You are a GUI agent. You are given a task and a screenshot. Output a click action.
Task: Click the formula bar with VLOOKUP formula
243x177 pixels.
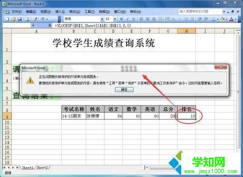coord(146,25)
